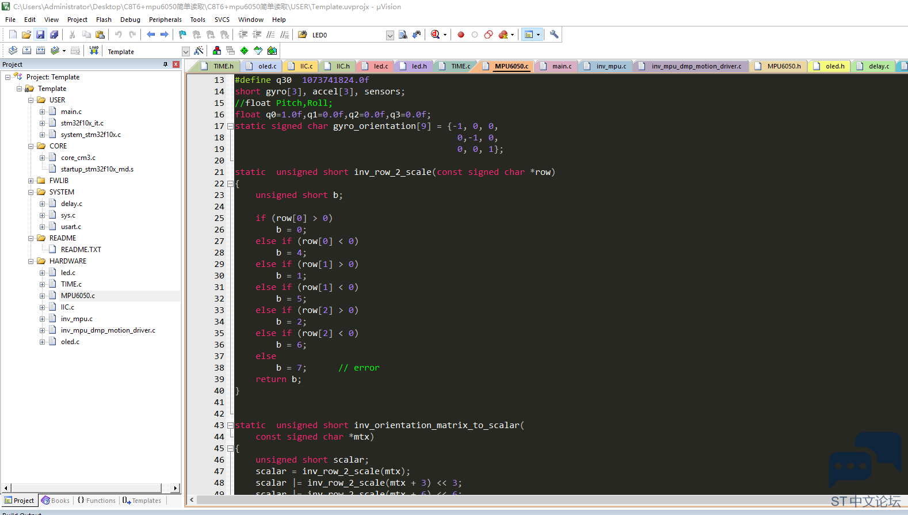Open Options for Target with the magic wand icon
Image resolution: width=908 pixels, height=515 pixels.
tap(199, 51)
